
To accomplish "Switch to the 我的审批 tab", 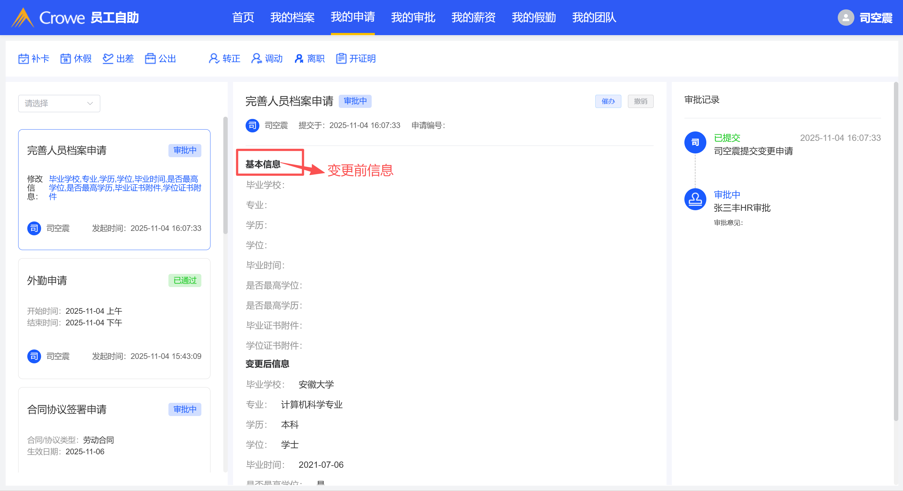I will pos(413,18).
